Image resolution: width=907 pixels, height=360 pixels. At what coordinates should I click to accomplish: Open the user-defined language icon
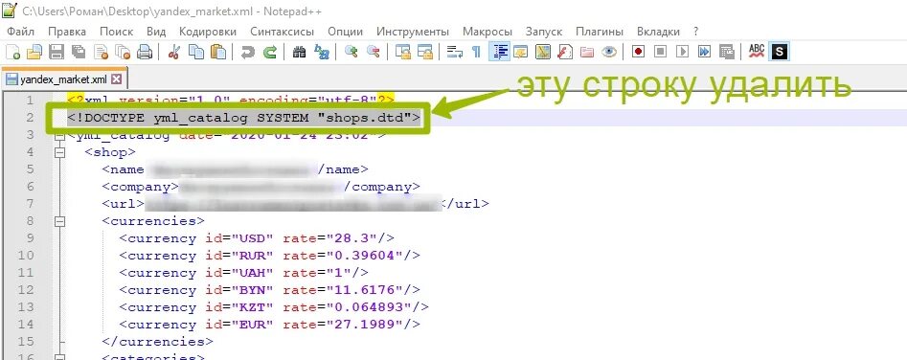pos(521,52)
